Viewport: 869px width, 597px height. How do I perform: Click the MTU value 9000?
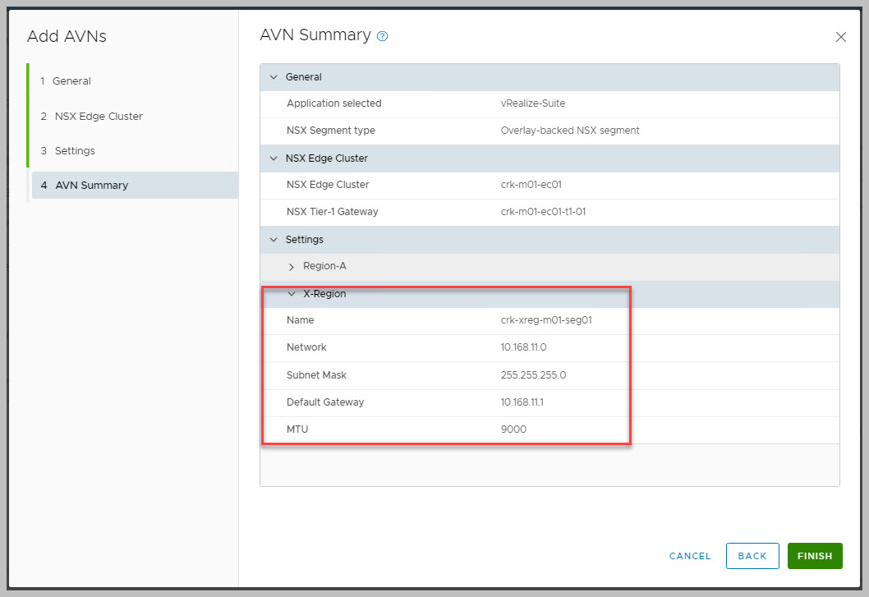pos(513,429)
